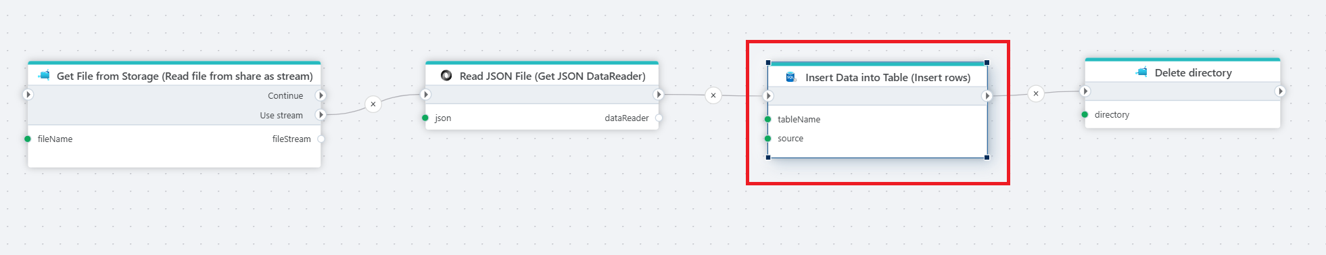
Task: Click the directory green input port
Action: point(1085,114)
